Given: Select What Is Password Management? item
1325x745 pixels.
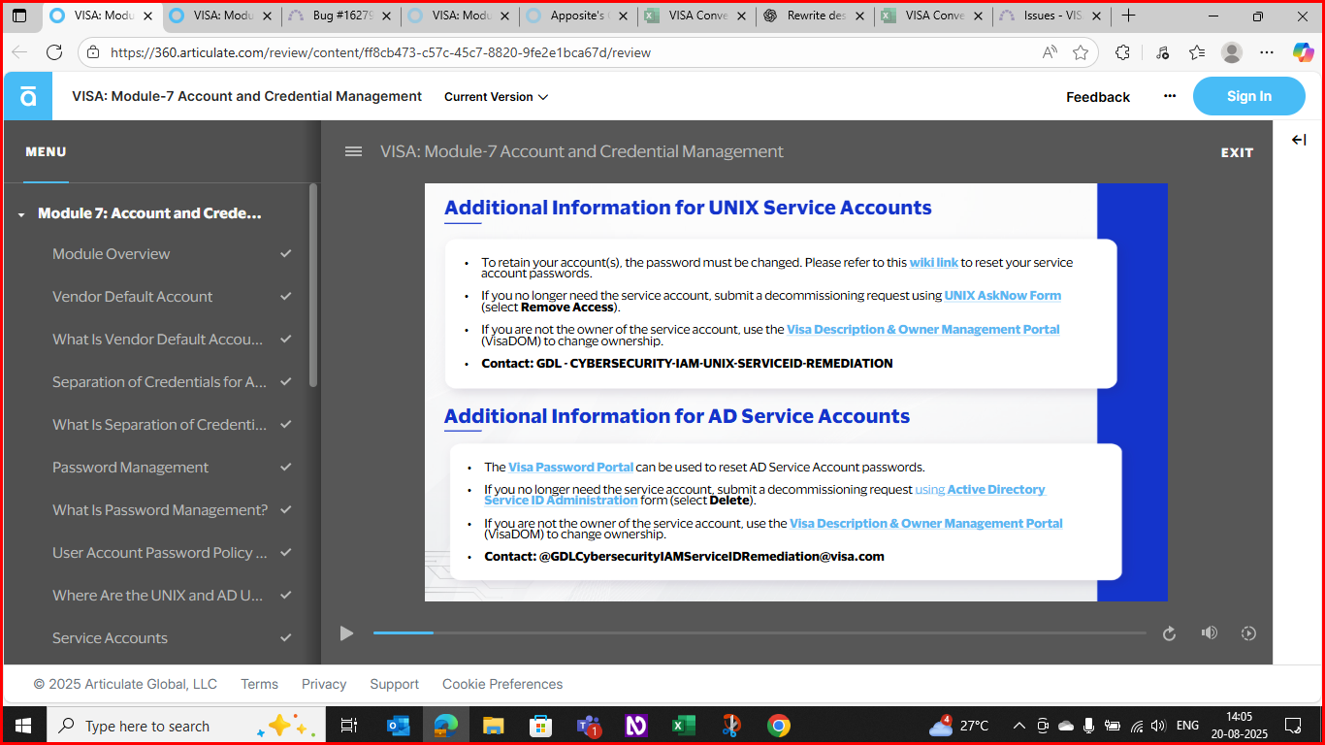Looking at the screenshot, I should click(158, 510).
